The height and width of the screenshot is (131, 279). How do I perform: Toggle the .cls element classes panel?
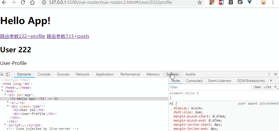coord(267,87)
